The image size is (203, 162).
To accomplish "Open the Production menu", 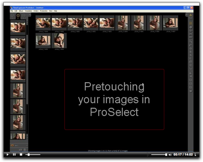I will point(44,11).
